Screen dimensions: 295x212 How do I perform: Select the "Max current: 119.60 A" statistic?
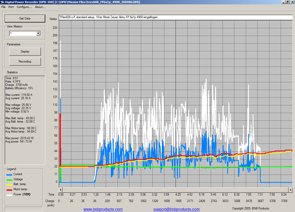tap(19, 95)
